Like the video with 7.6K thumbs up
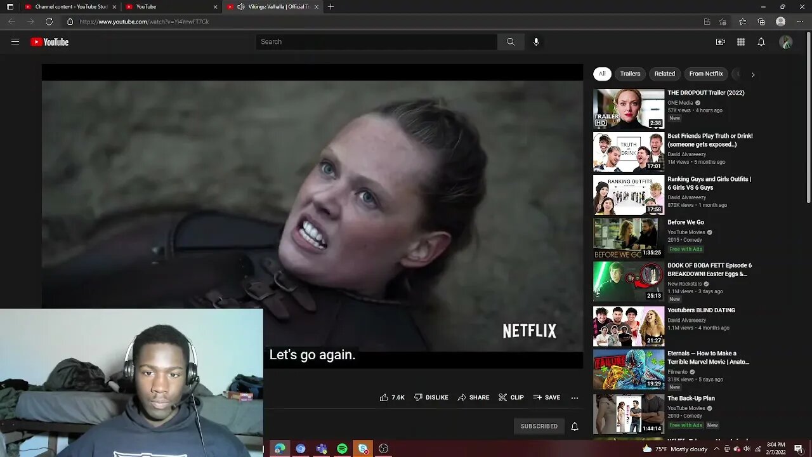This screenshot has height=457, width=812. pyautogui.click(x=392, y=397)
